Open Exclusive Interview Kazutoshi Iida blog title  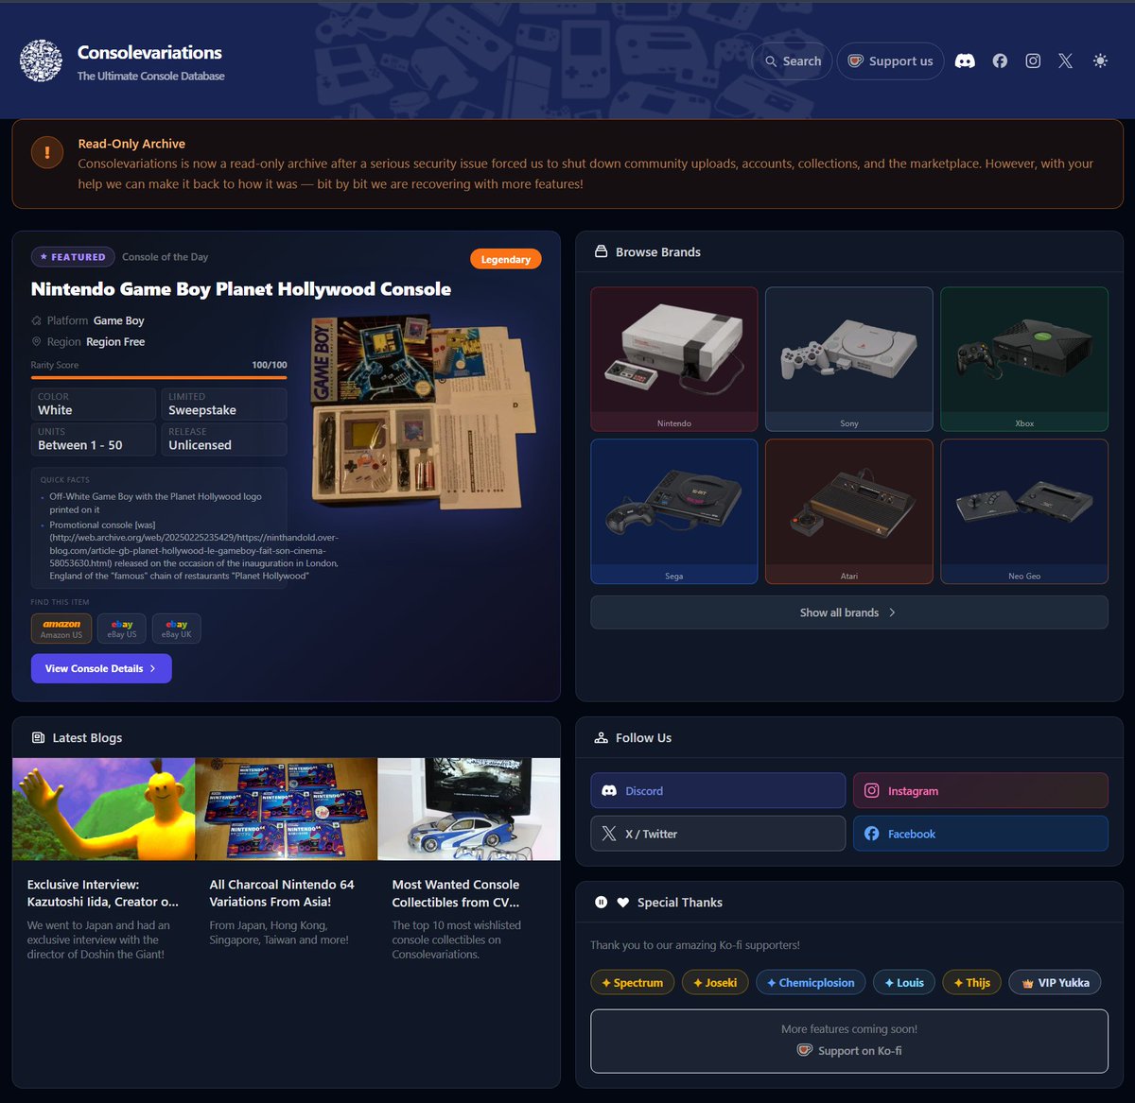(x=103, y=893)
